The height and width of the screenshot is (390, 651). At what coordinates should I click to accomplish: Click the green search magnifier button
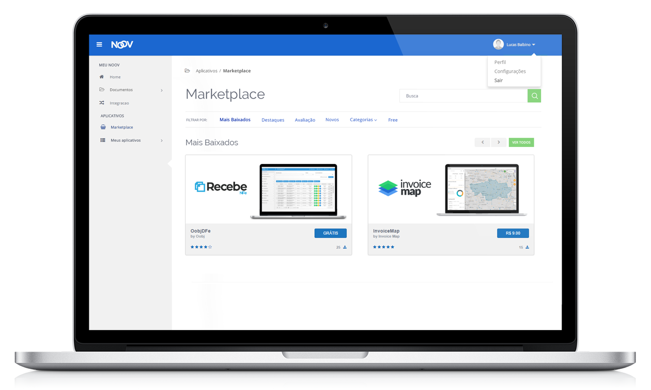(x=534, y=96)
